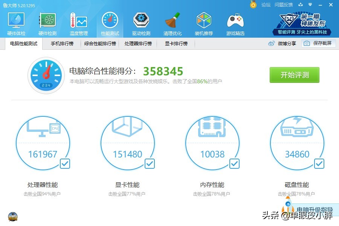The width and height of the screenshot is (339, 226).
Task: Uncheck the graphics card performance checkmark
Action: pyautogui.click(x=150, y=163)
